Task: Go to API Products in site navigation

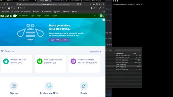Action: [23, 16]
